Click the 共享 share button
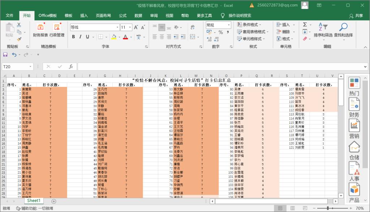Viewport: 370px width, 212px height. click(356, 16)
